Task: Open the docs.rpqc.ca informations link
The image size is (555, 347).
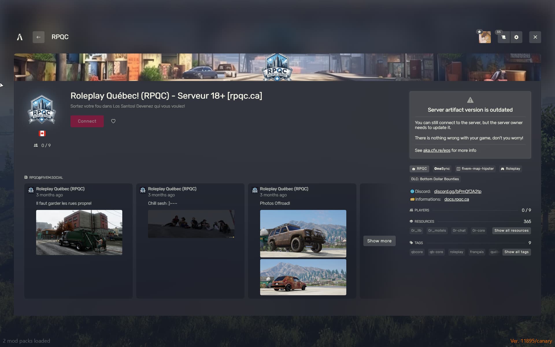Action: 457,199
